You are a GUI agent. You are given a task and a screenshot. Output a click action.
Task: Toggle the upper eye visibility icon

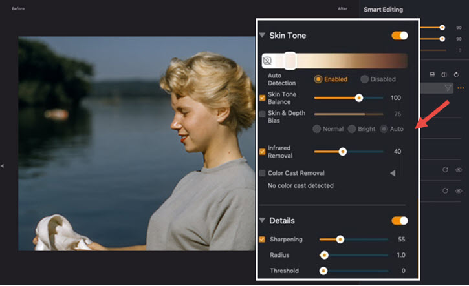point(459,170)
